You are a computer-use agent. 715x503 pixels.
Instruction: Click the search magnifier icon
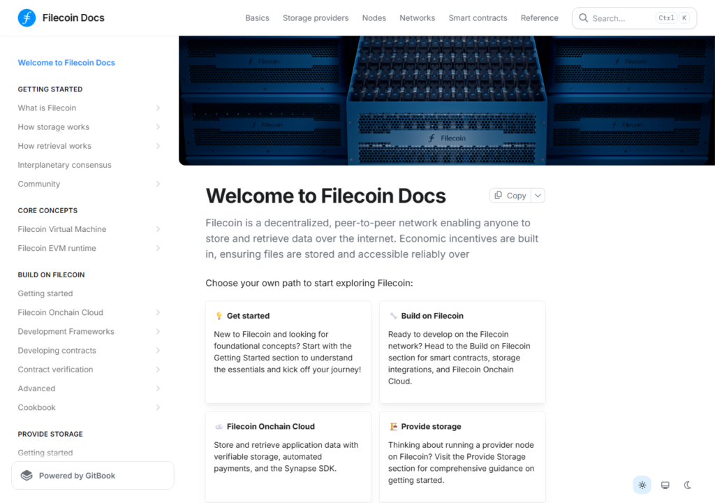tap(583, 17)
